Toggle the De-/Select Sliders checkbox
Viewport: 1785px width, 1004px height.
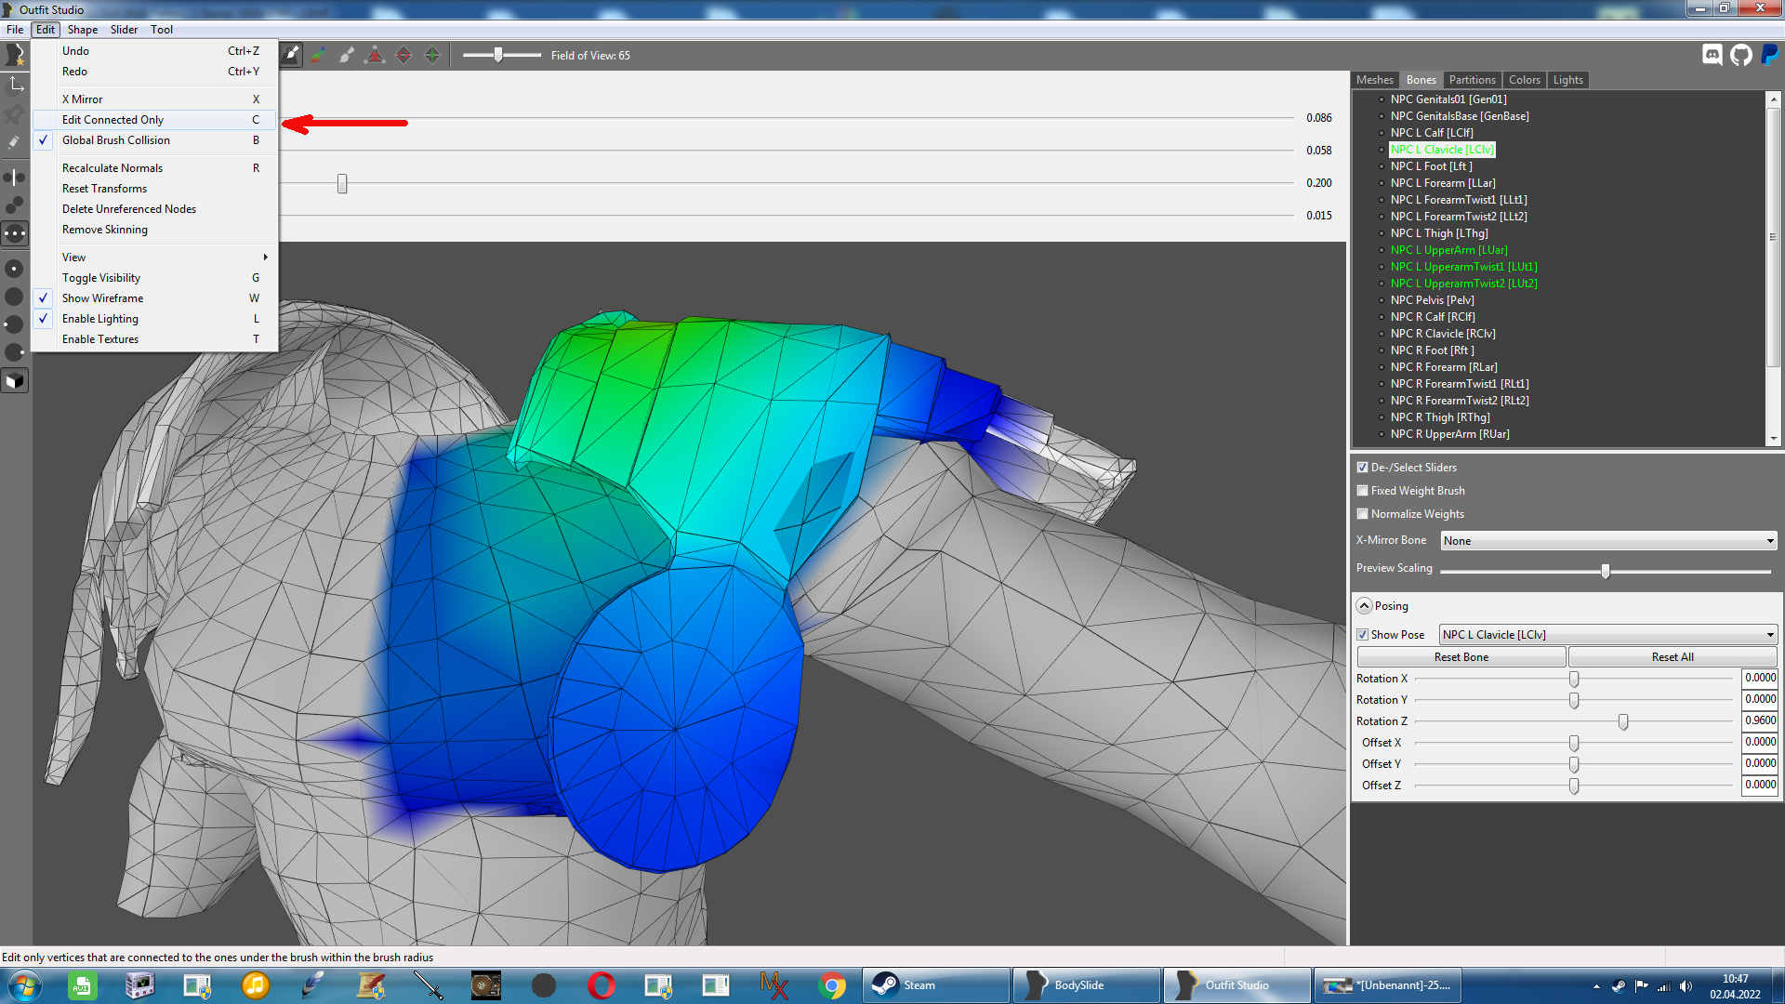tap(1363, 468)
